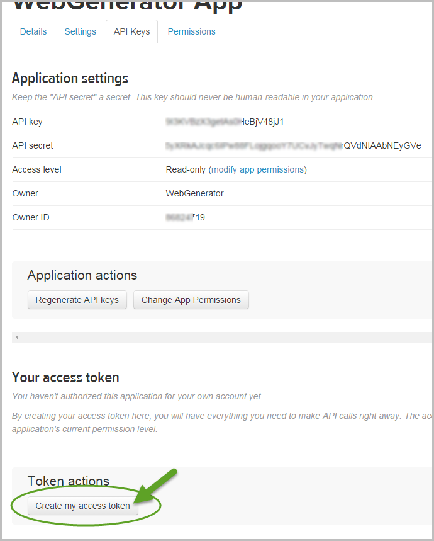The height and width of the screenshot is (541, 434).
Task: Select the API Keys tab
Action: (131, 31)
